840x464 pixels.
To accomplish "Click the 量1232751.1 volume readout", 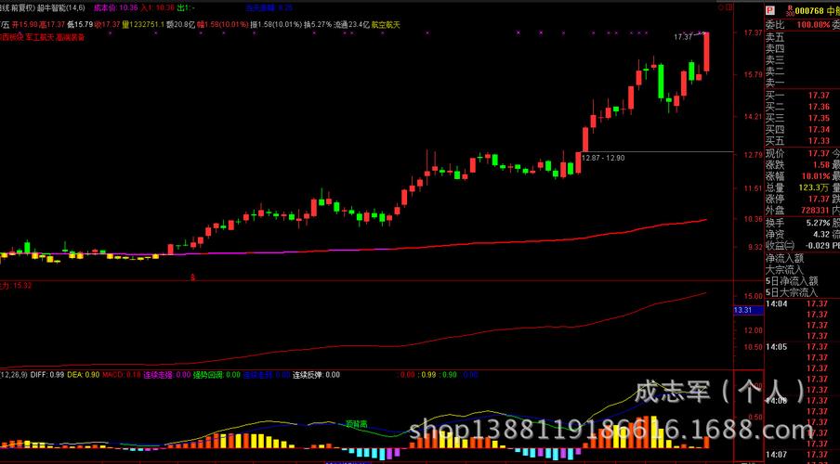I will pyautogui.click(x=143, y=25).
